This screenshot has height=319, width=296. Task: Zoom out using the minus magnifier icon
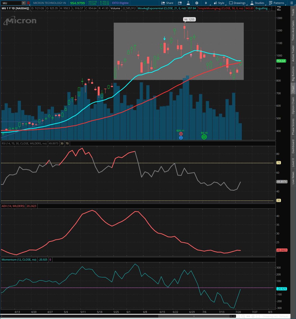[x=238, y=316]
